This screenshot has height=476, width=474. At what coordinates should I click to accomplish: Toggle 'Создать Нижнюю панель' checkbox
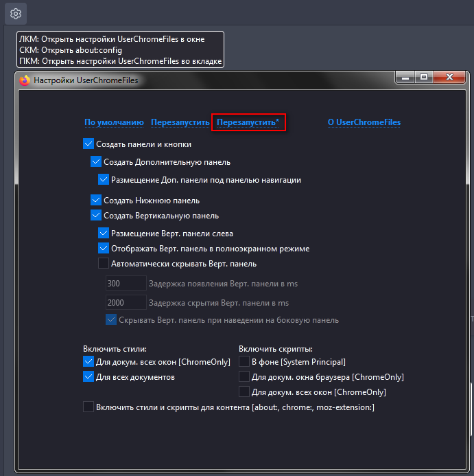coord(96,200)
